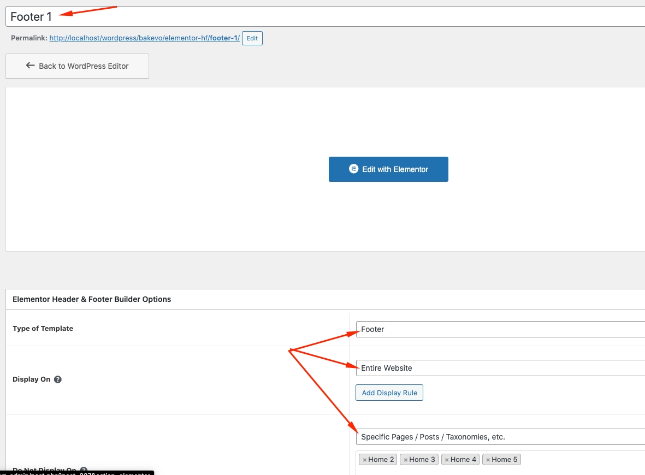This screenshot has width=645, height=475.
Task: Click the Do Not Display On help icon
Action: (84, 470)
